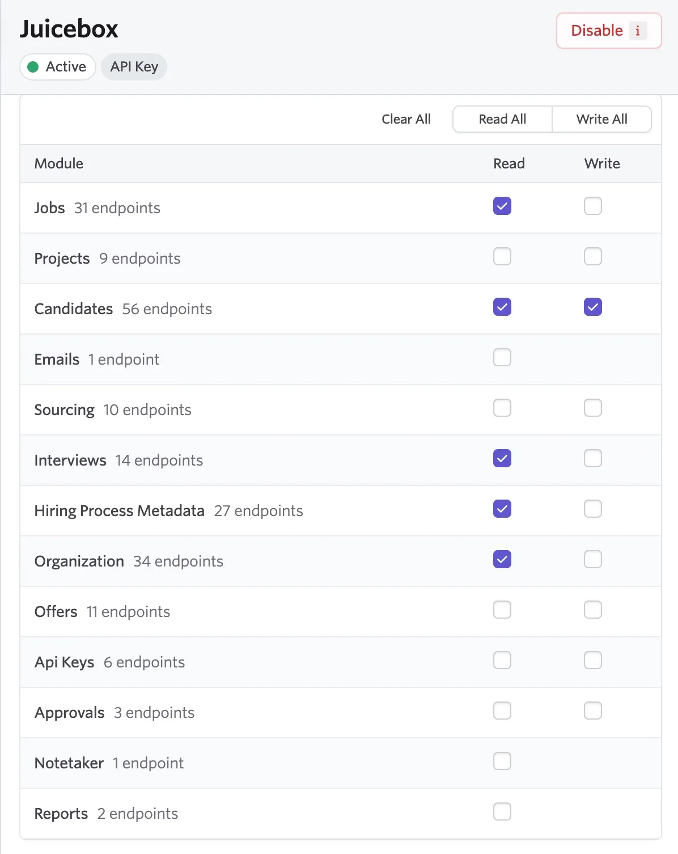Click the Sourcing module name
678x854 pixels.
(x=65, y=410)
